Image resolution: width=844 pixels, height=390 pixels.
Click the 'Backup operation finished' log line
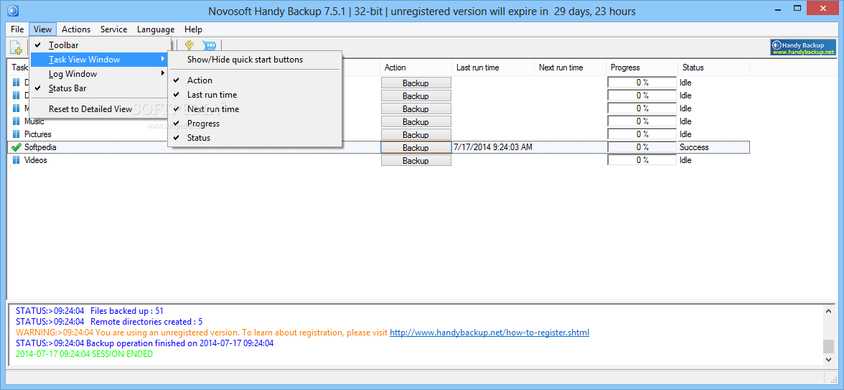pyautogui.click(x=145, y=343)
